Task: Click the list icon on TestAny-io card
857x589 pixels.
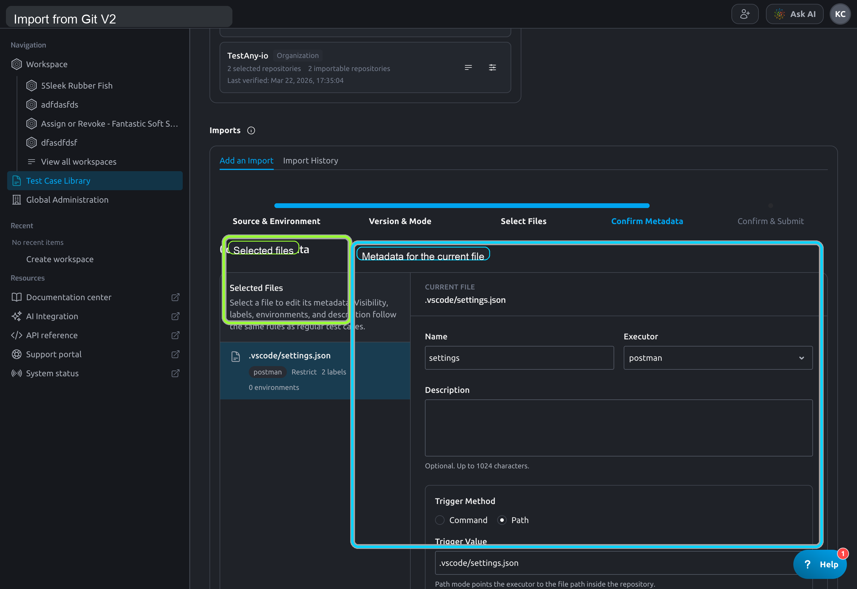Action: pos(468,67)
